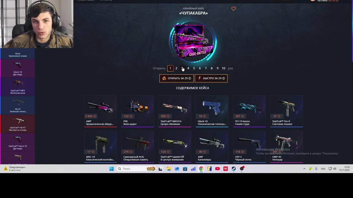The image size is (353, 198).
Task: Click Nova Оранжевое пламя live drop
Action: (x=17, y=54)
